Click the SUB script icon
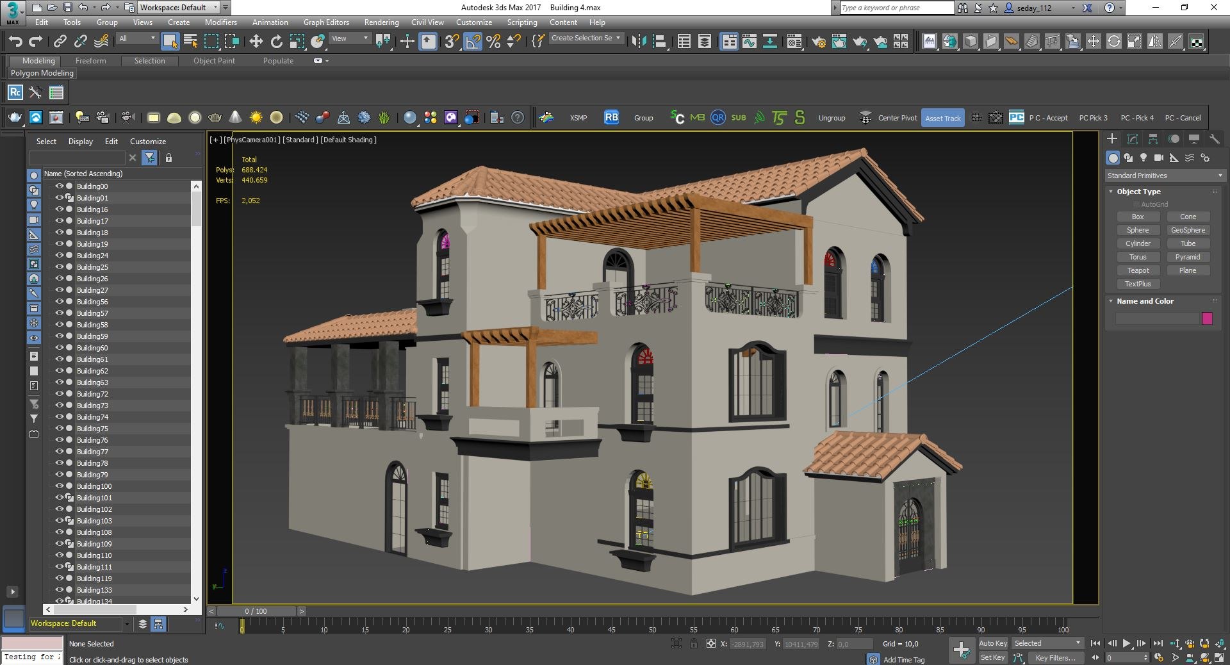This screenshot has width=1230, height=665. click(739, 117)
